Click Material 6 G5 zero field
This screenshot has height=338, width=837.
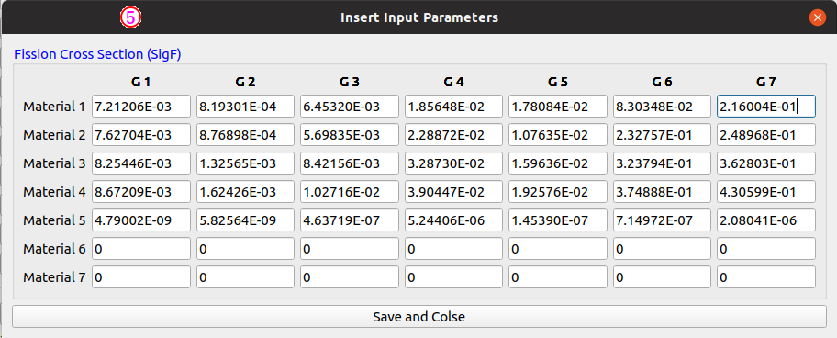click(558, 249)
